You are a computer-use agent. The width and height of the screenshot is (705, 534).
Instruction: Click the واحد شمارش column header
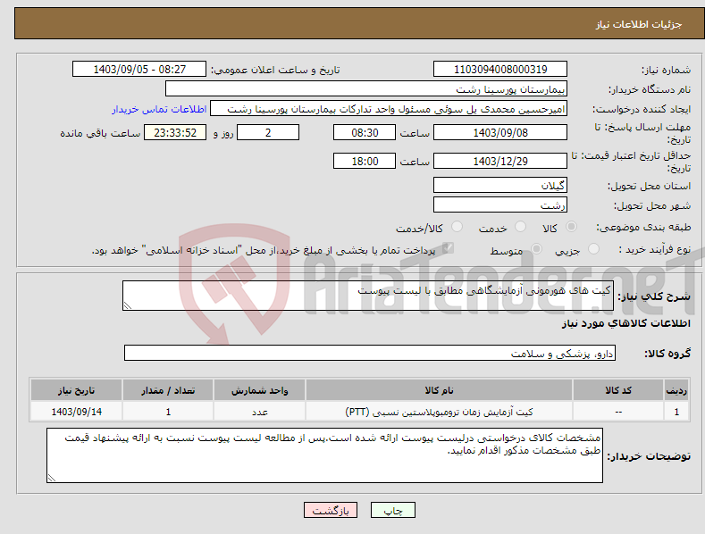point(259,390)
